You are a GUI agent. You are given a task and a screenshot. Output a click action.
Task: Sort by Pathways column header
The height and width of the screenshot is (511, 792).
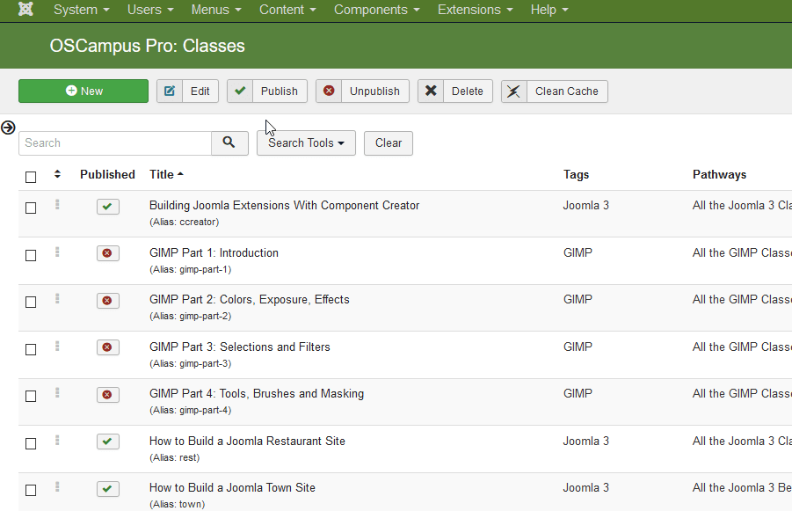(x=719, y=174)
